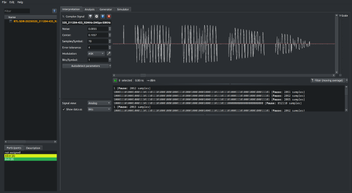Image resolution: width=352 pixels, height=193 pixels.
Task: Open the Modulation ASK dropdown
Action: point(96,53)
